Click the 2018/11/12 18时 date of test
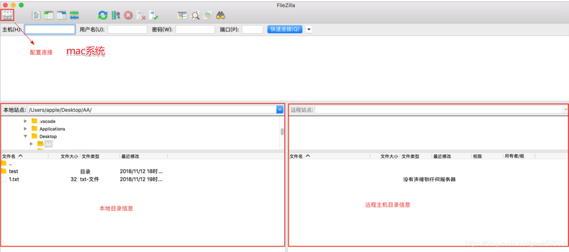Screen dimensions: 569x252 point(141,171)
